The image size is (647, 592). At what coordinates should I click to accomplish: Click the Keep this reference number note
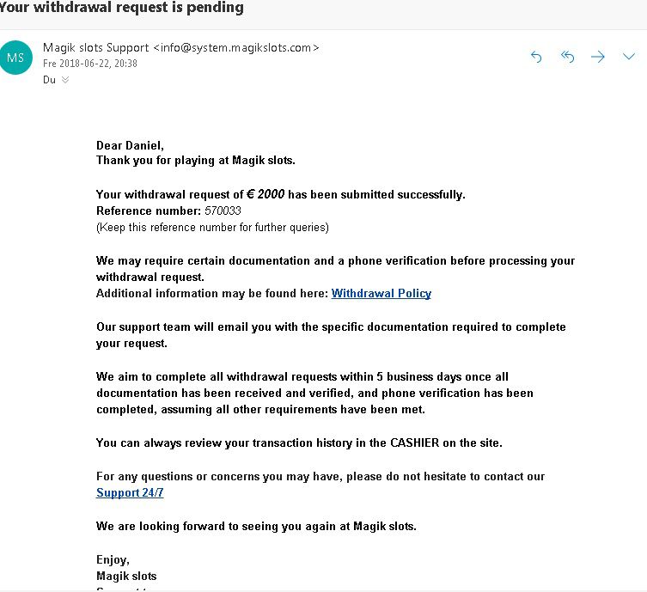click(212, 228)
